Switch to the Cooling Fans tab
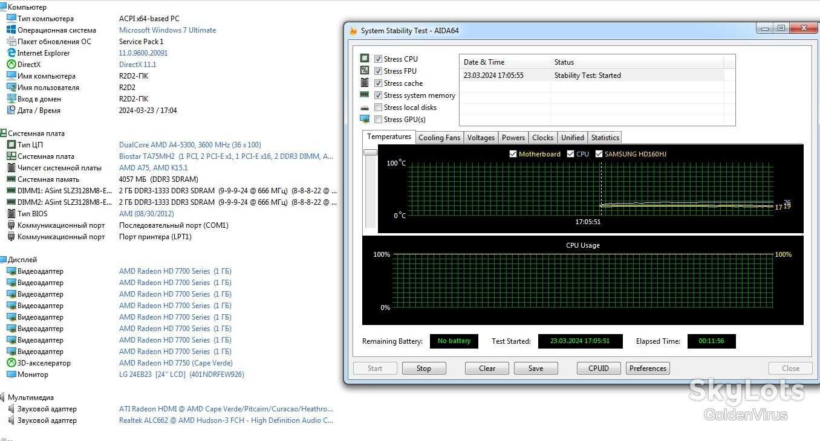Screen dimensions: 820x441 click(440, 138)
